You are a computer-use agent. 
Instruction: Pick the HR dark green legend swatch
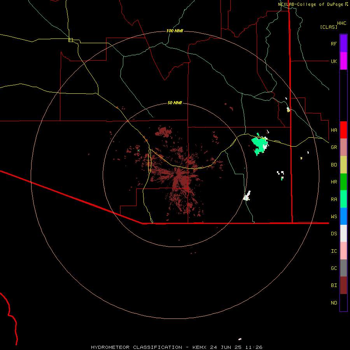(343, 182)
